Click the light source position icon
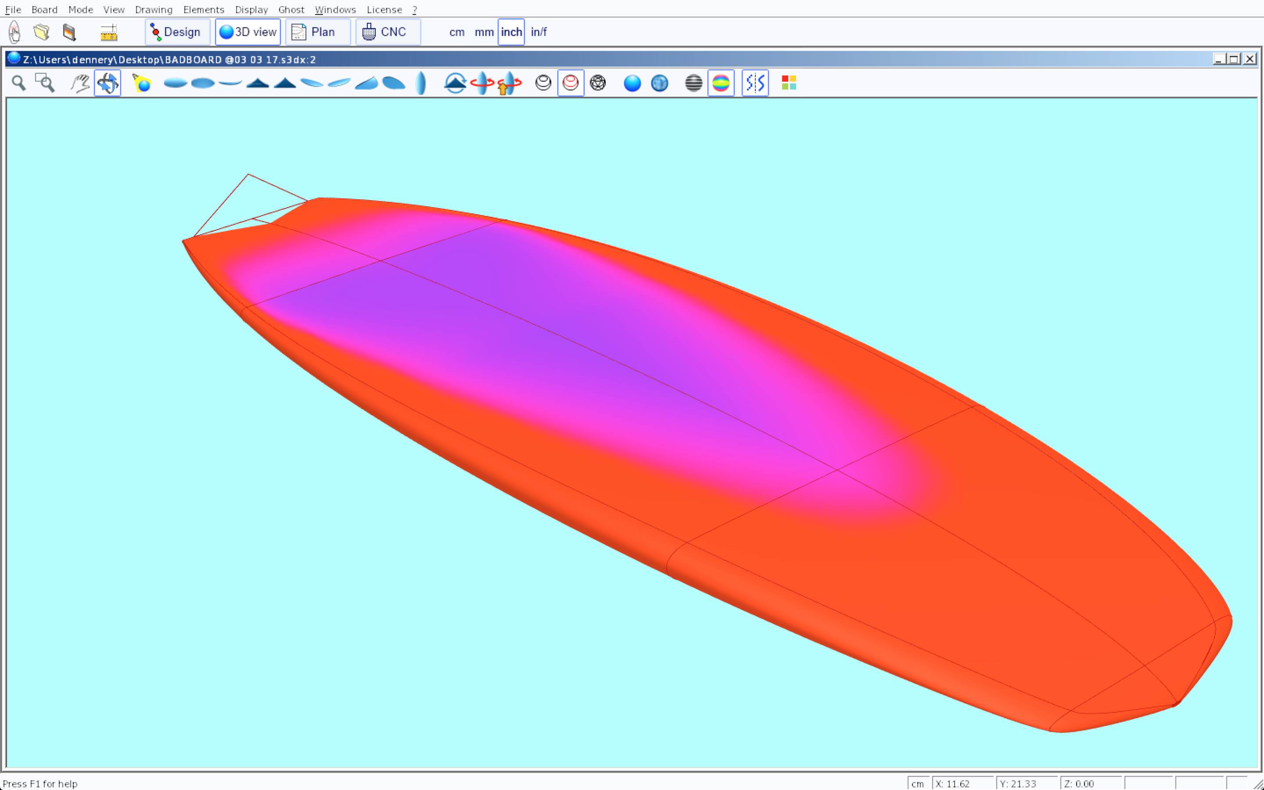The width and height of the screenshot is (1264, 790). (142, 83)
